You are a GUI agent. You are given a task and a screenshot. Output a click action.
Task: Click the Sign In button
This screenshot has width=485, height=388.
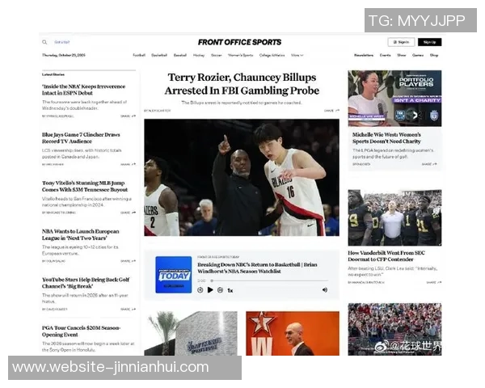tap(402, 42)
